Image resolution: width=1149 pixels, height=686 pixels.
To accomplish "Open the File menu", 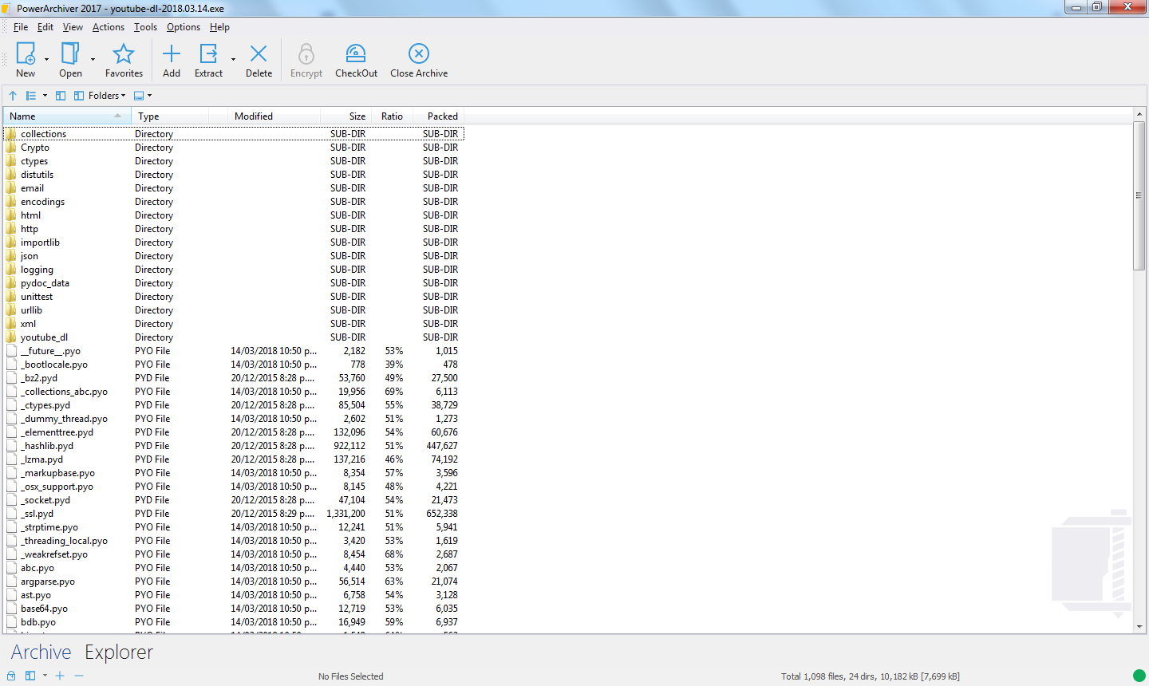I will [21, 27].
